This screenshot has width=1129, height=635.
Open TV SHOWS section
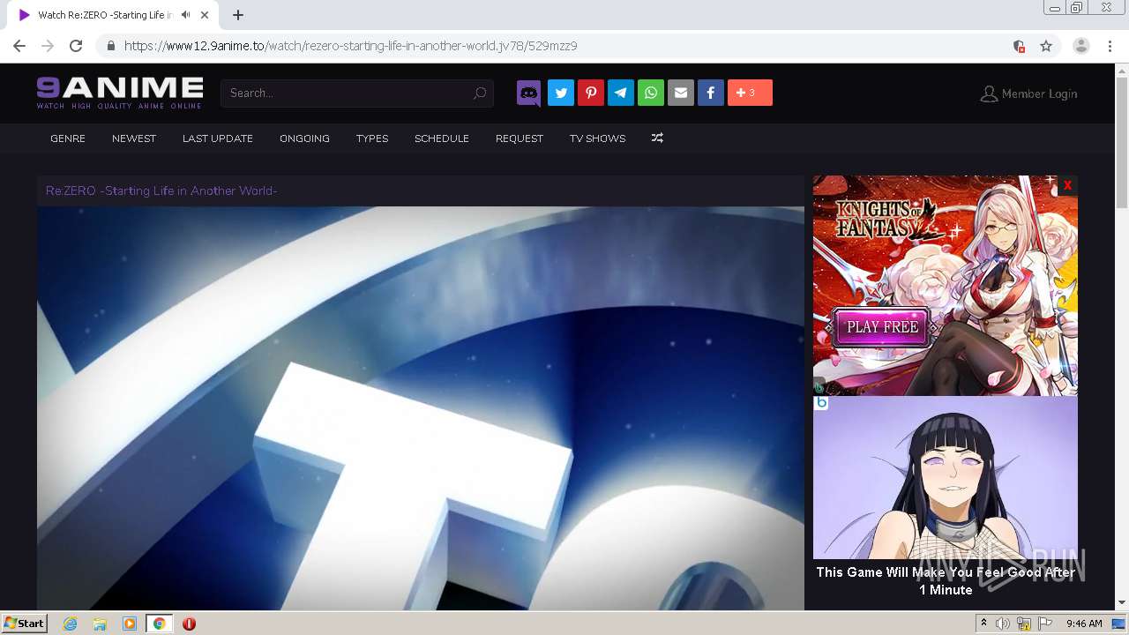[597, 138]
